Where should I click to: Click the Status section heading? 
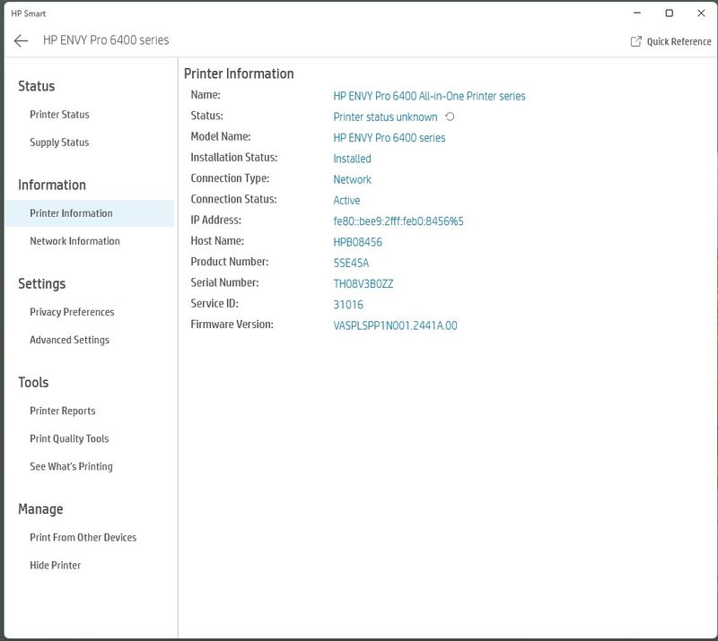(37, 86)
